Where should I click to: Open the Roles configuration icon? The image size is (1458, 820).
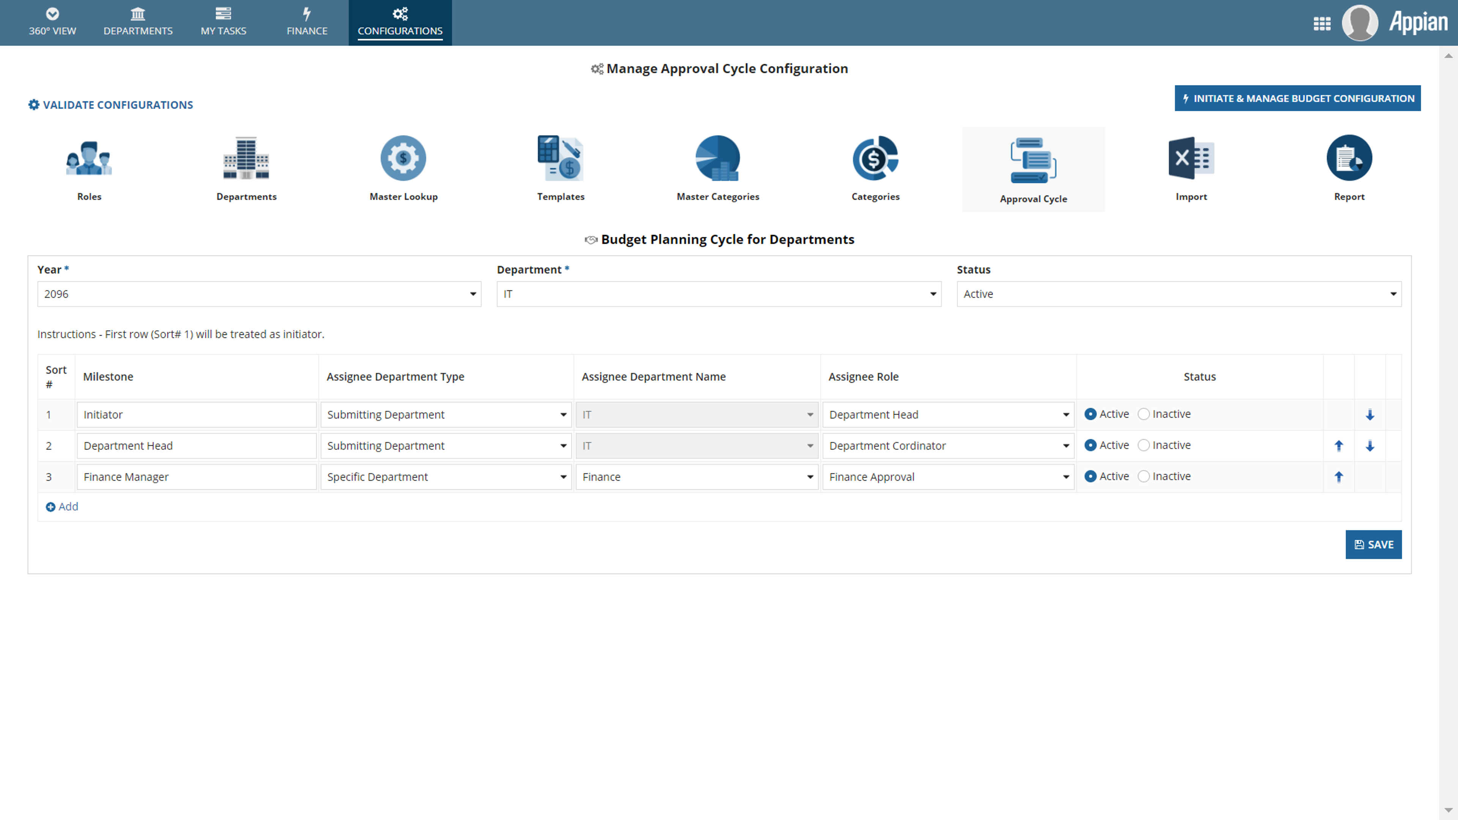tap(89, 158)
